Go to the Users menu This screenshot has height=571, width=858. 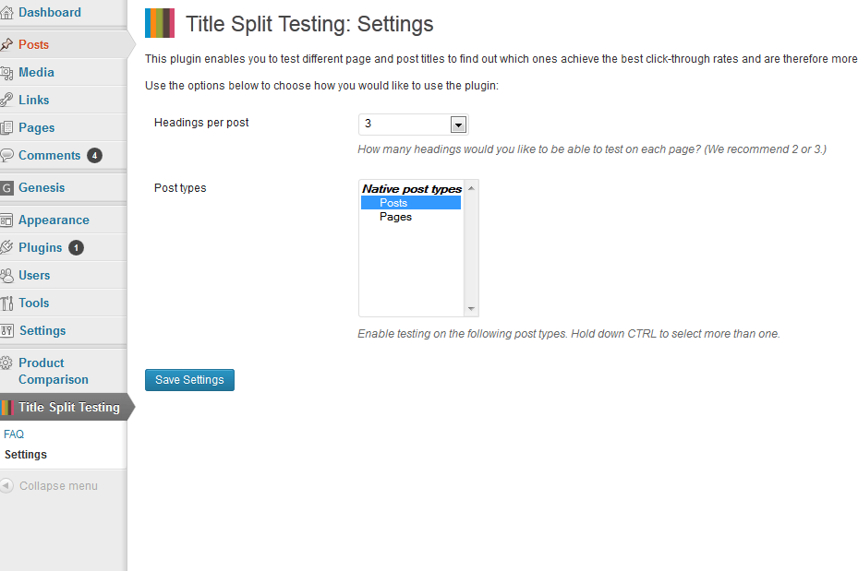tap(34, 276)
